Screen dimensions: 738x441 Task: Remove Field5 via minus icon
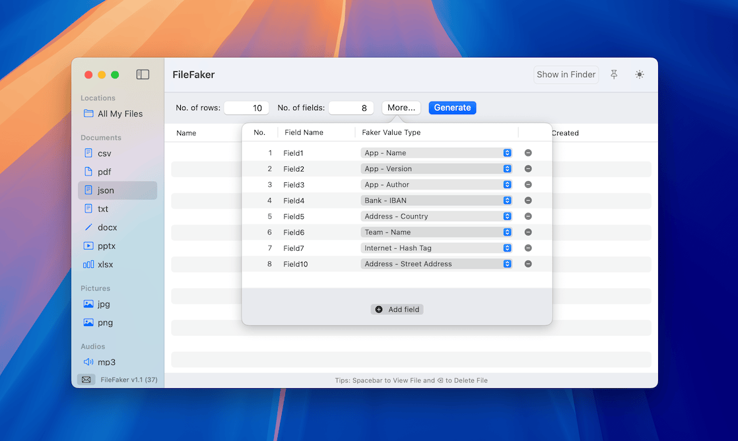pos(528,217)
